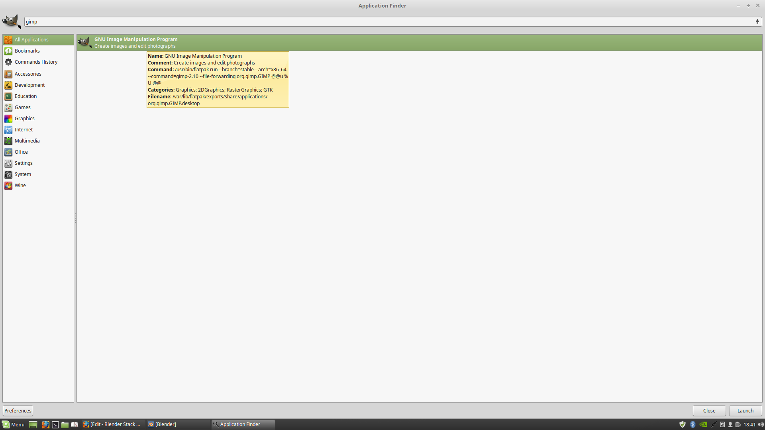Select the Accessories category icon
765x430 pixels.
click(x=8, y=73)
